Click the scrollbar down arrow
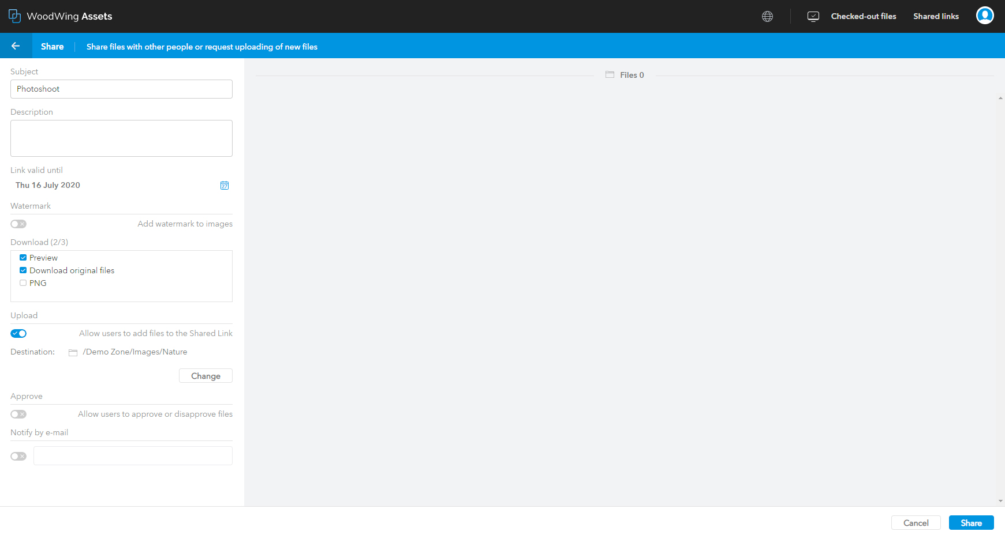1005x539 pixels. [x=999, y=500]
